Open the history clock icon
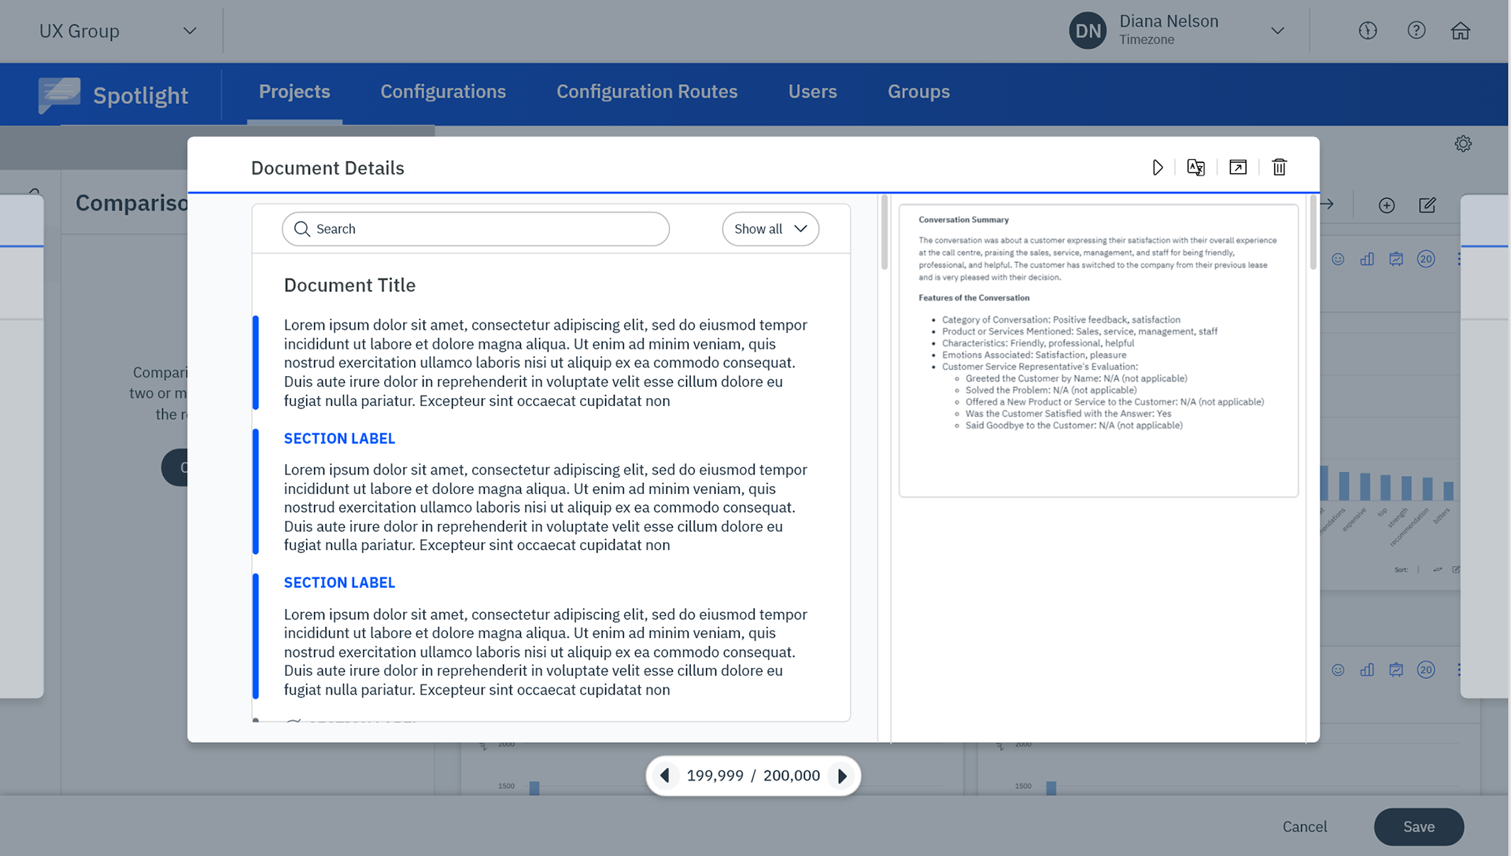The image size is (1511, 856). pyautogui.click(x=1368, y=31)
